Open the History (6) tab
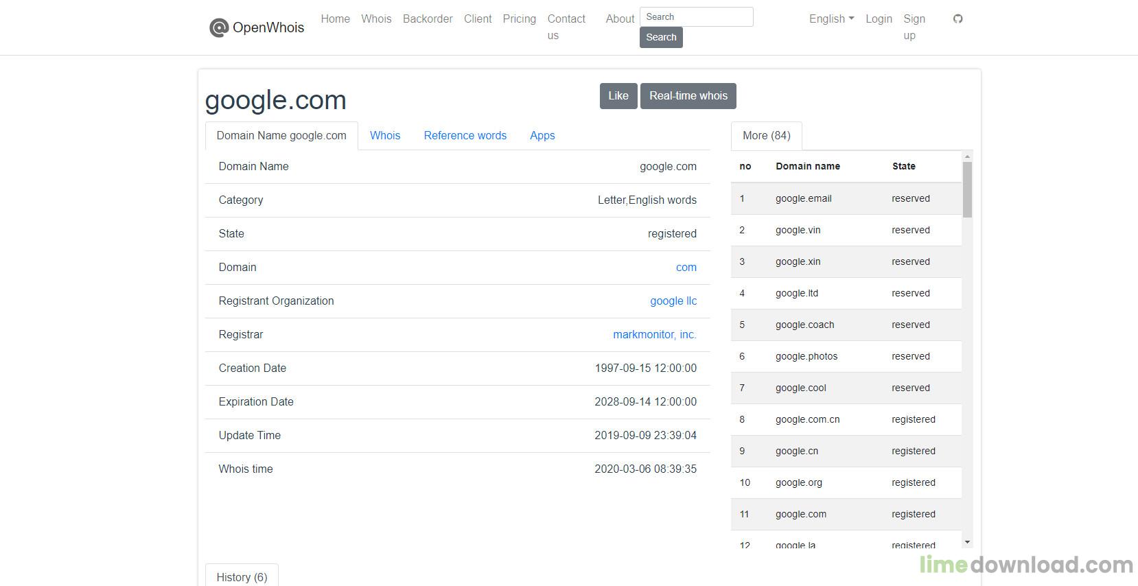This screenshot has width=1138, height=586. click(x=242, y=577)
